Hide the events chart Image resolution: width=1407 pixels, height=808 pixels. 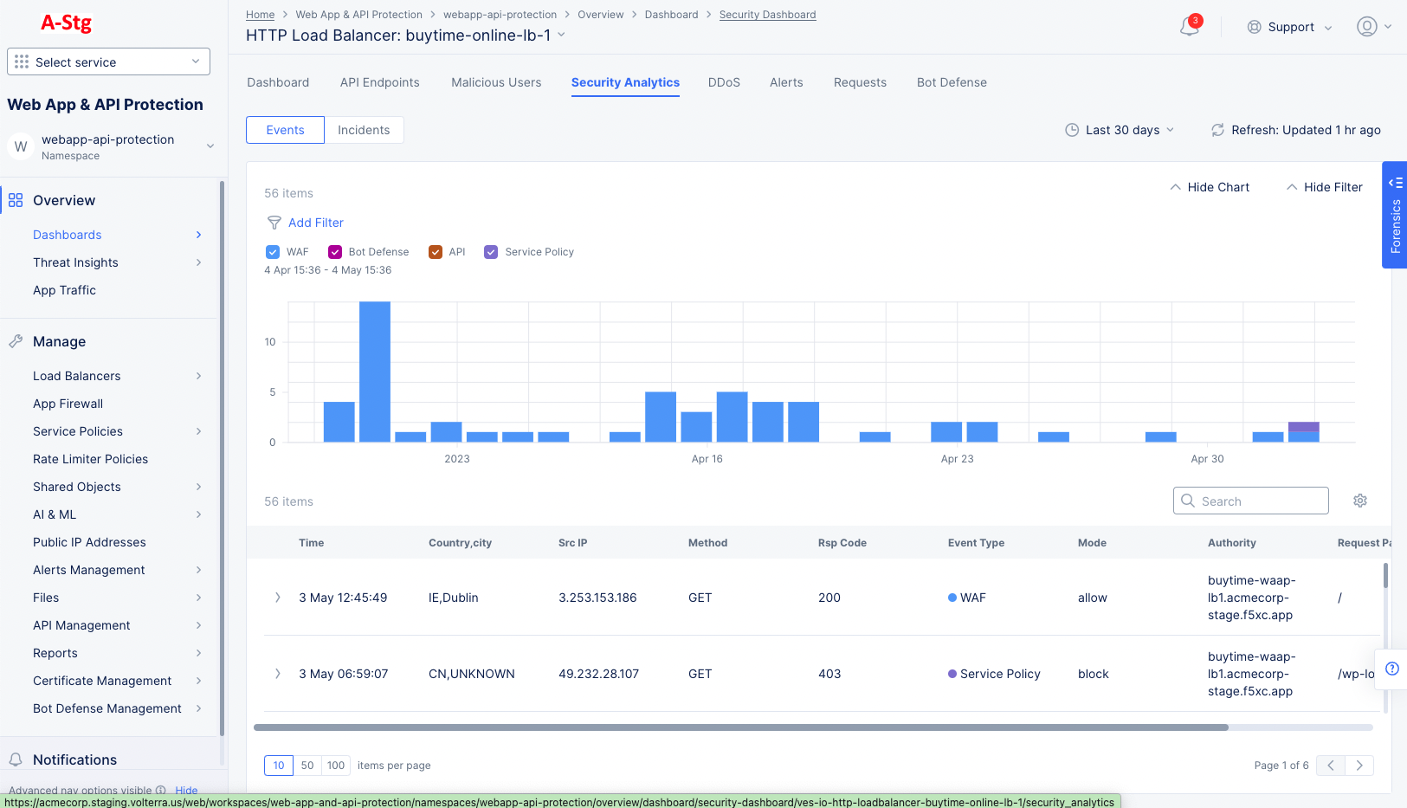[x=1210, y=187]
